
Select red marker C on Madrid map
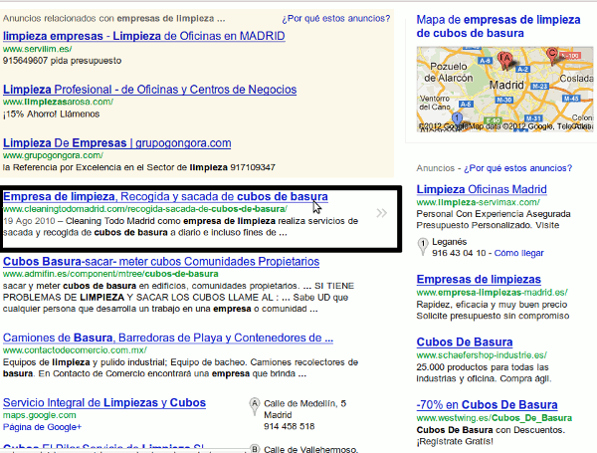(552, 56)
